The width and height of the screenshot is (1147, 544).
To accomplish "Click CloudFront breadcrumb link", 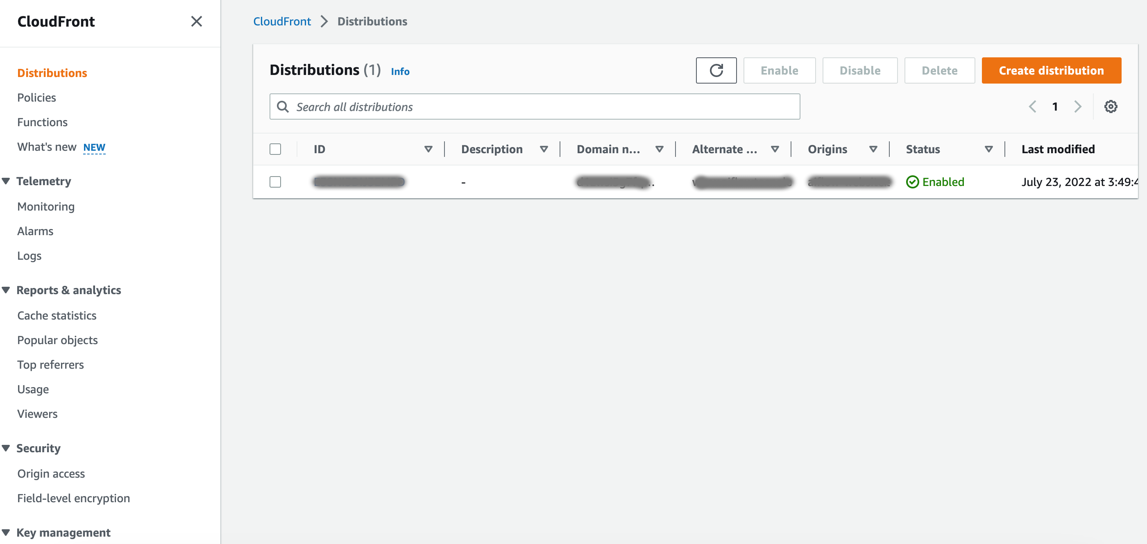I will pyautogui.click(x=282, y=21).
